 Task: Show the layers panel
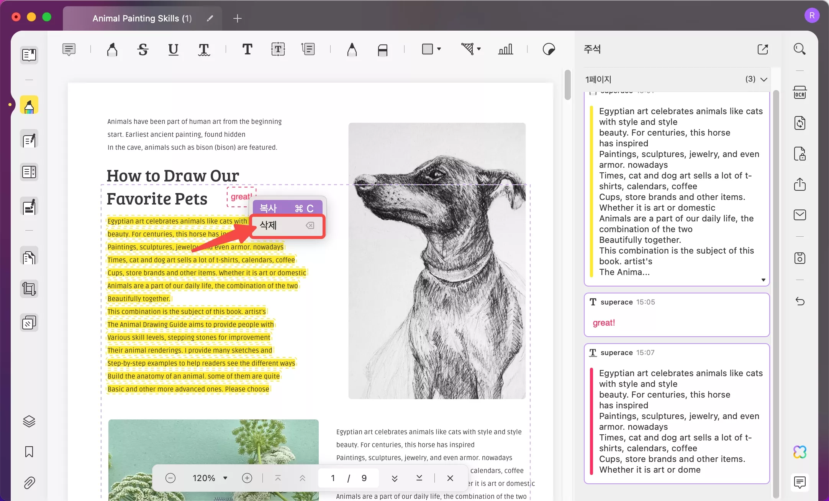click(29, 421)
